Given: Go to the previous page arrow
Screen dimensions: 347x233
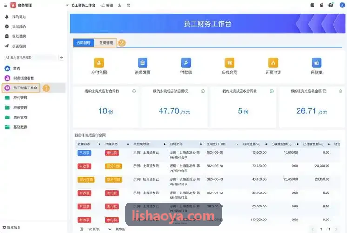Looking at the screenshot, I should (x=313, y=229).
